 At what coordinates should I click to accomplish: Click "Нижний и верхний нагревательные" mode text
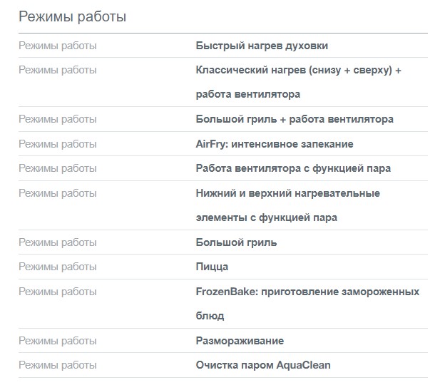point(288,193)
